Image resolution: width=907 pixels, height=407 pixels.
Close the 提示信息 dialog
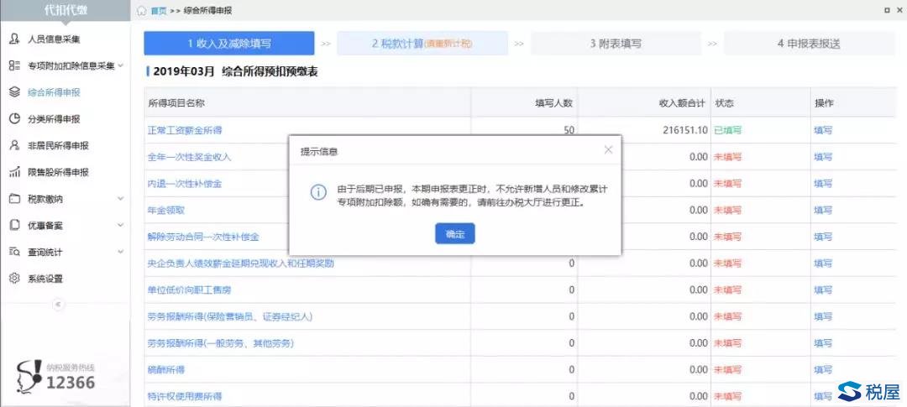[608, 150]
